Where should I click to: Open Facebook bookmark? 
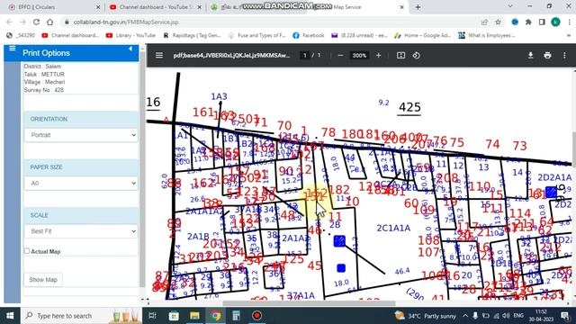point(309,36)
